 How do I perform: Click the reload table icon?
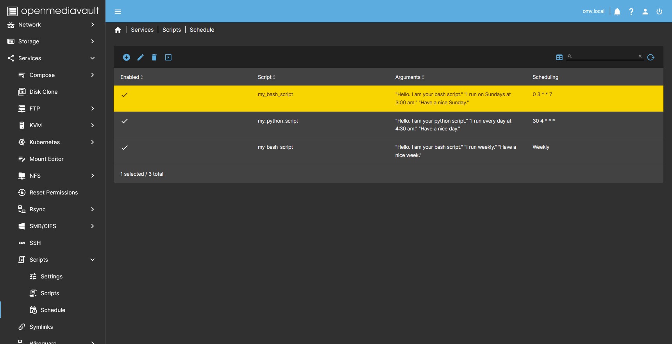tap(651, 57)
